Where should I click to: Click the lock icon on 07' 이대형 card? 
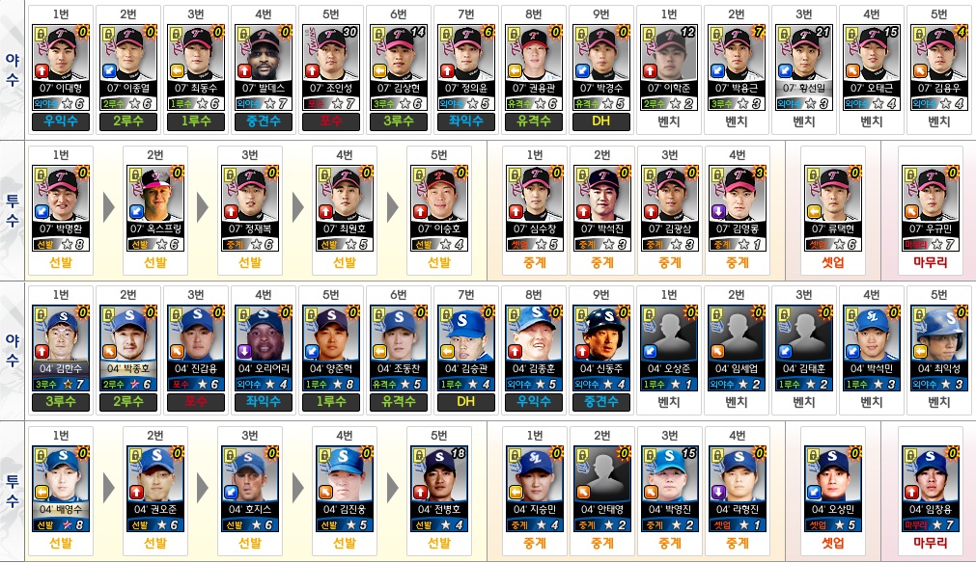click(x=41, y=34)
